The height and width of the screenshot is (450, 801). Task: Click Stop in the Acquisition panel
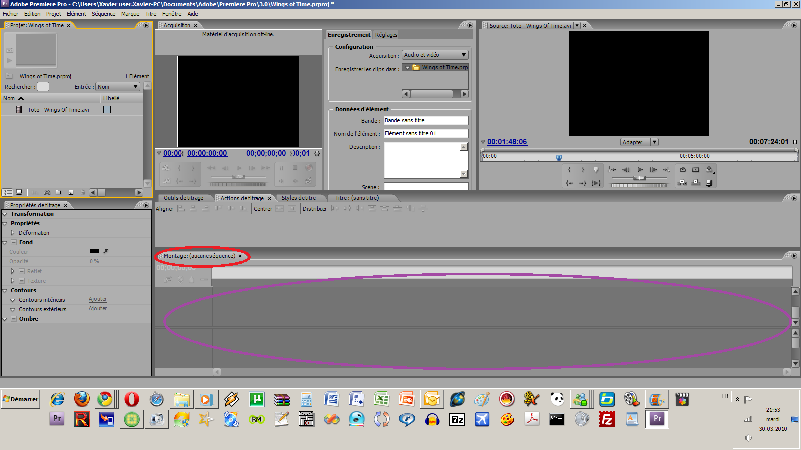pyautogui.click(x=295, y=168)
